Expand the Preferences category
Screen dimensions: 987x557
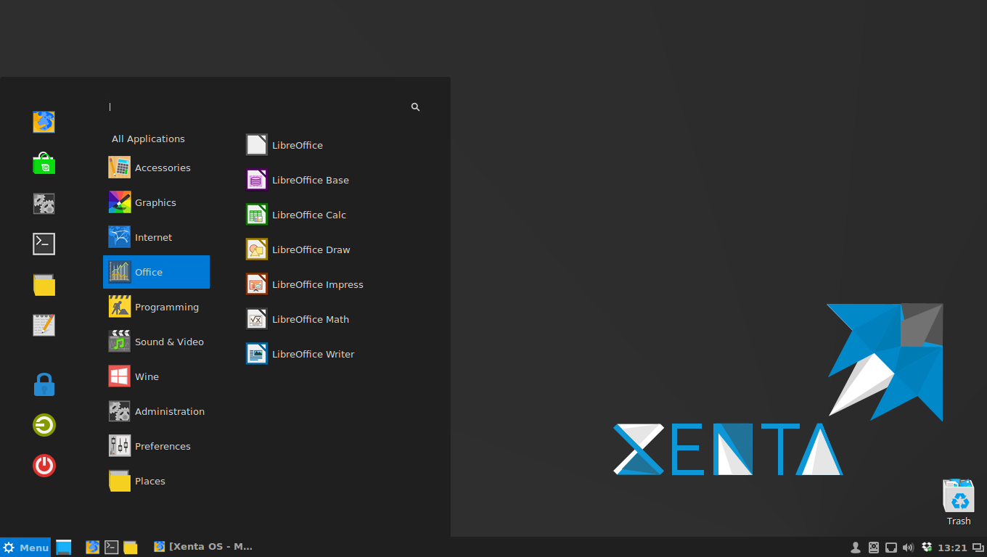162,446
